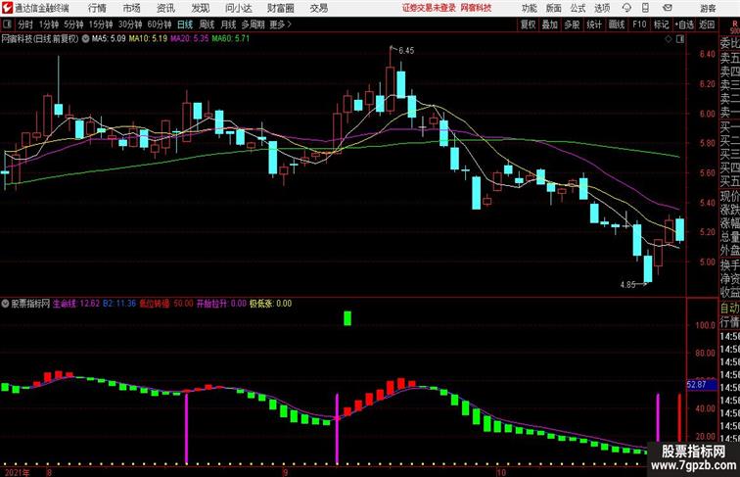Open the 财富圈 menu

[280, 8]
